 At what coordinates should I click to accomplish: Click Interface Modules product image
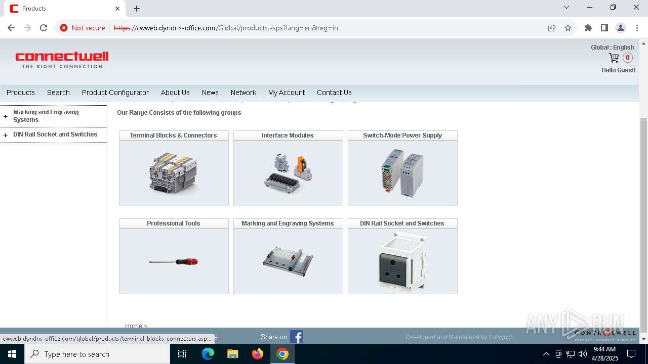pyautogui.click(x=288, y=173)
